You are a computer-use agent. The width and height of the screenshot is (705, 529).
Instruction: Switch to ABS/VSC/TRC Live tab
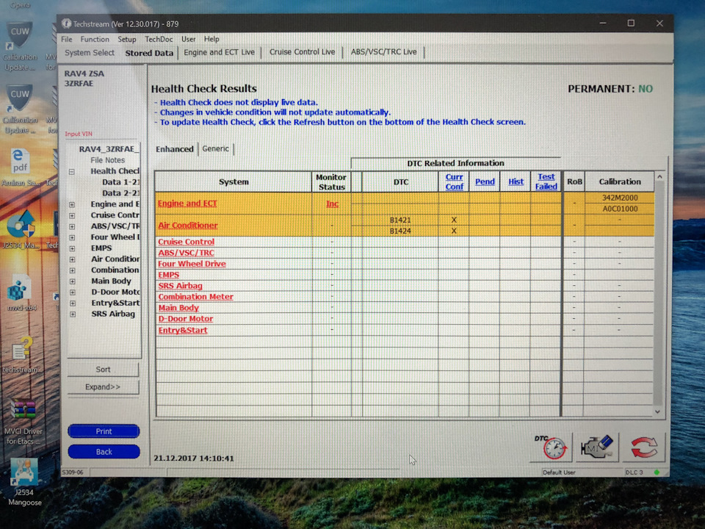[x=383, y=51]
